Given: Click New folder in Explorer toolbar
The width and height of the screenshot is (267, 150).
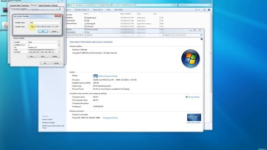Looking at the screenshot, I should 118,10.
